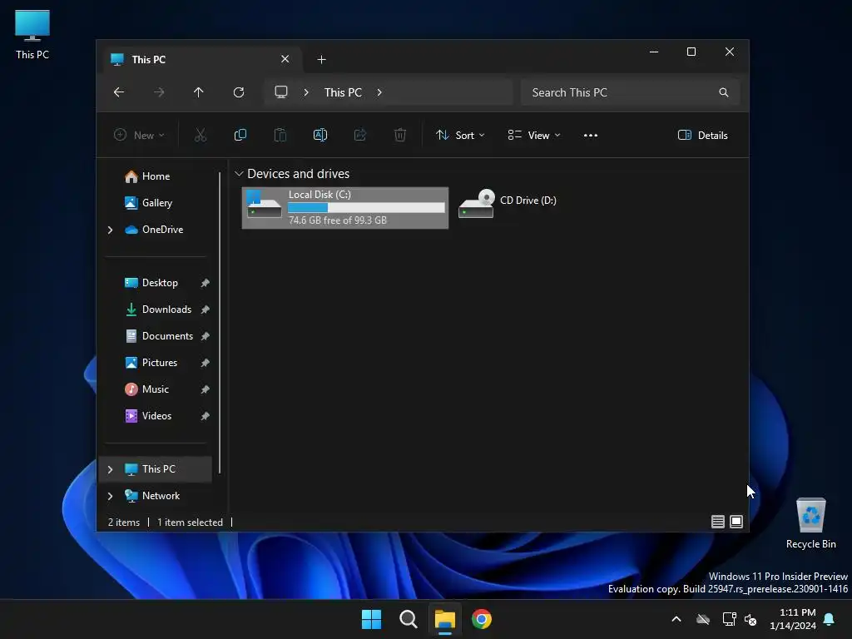Open the Windows Start menu
This screenshot has width=852, height=639.
[x=372, y=619]
